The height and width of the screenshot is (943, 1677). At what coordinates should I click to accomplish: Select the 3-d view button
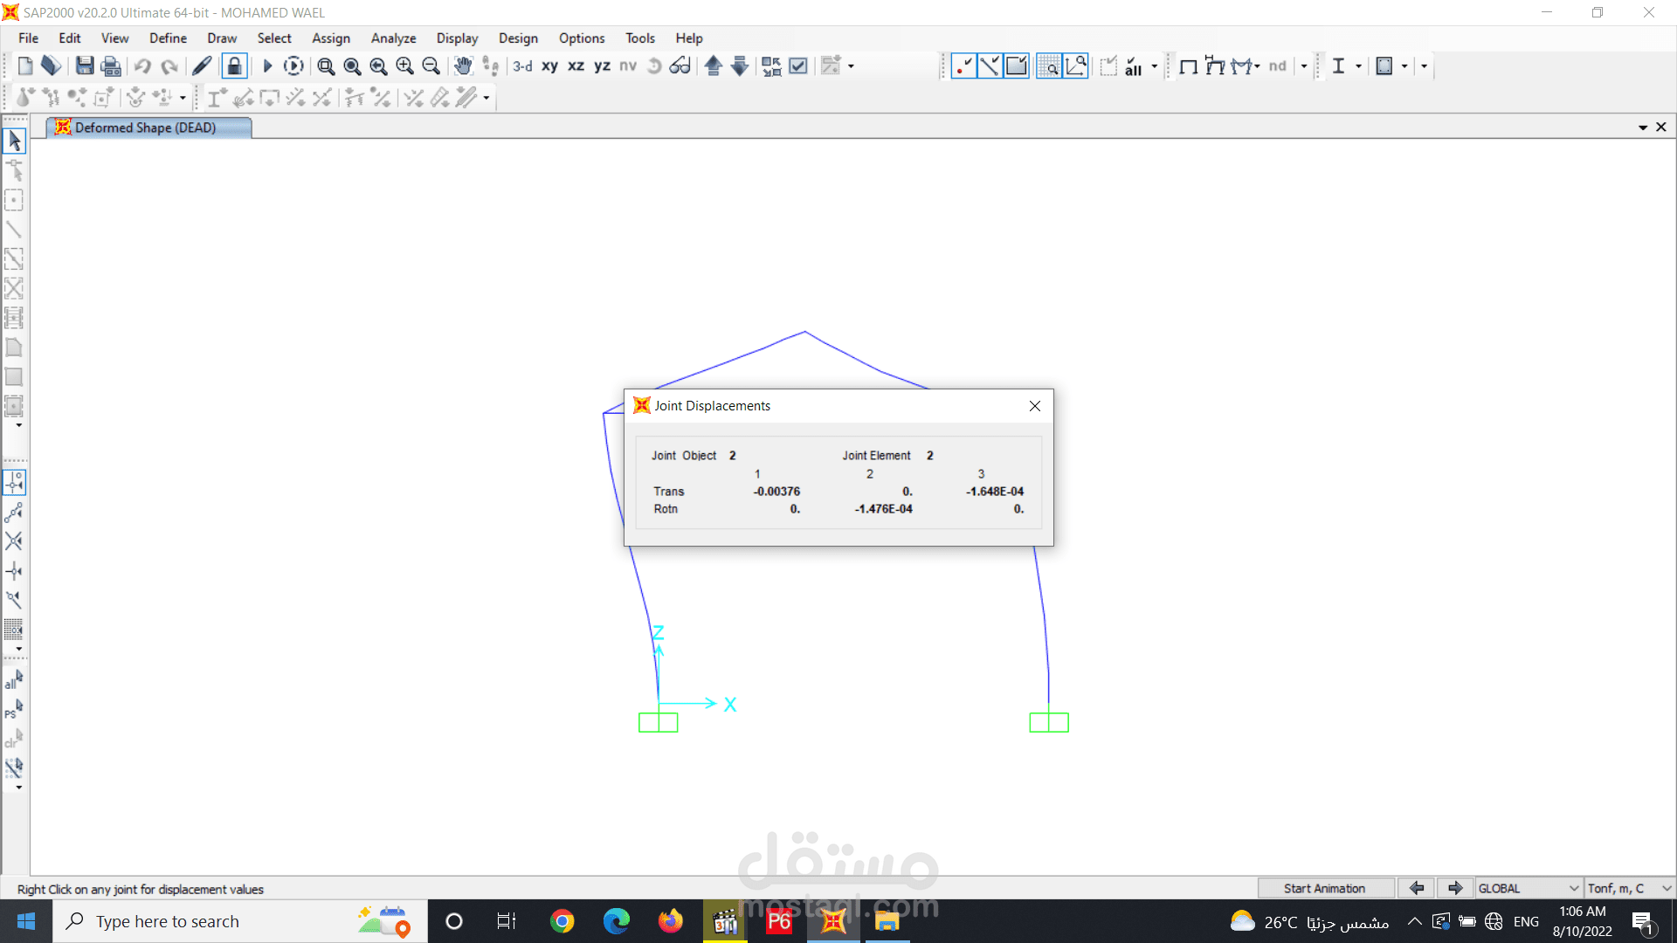pos(522,66)
